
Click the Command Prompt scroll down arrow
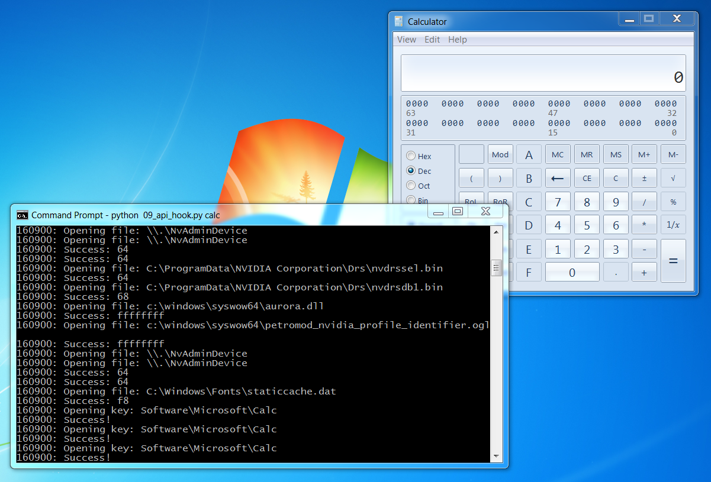(497, 457)
